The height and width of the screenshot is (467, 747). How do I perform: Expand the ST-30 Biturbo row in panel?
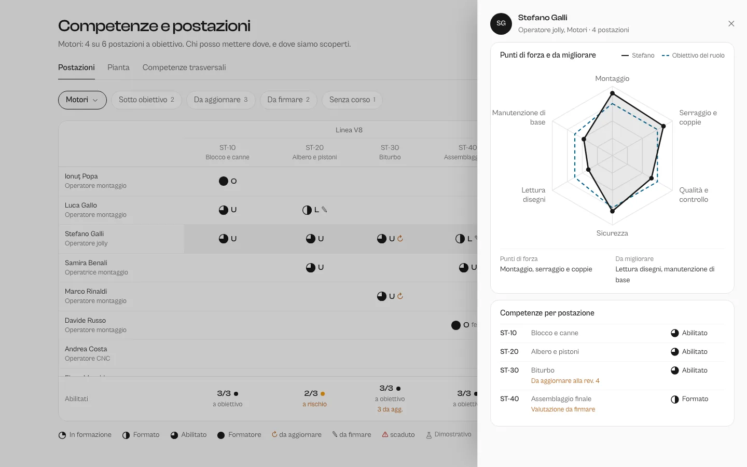click(612, 376)
